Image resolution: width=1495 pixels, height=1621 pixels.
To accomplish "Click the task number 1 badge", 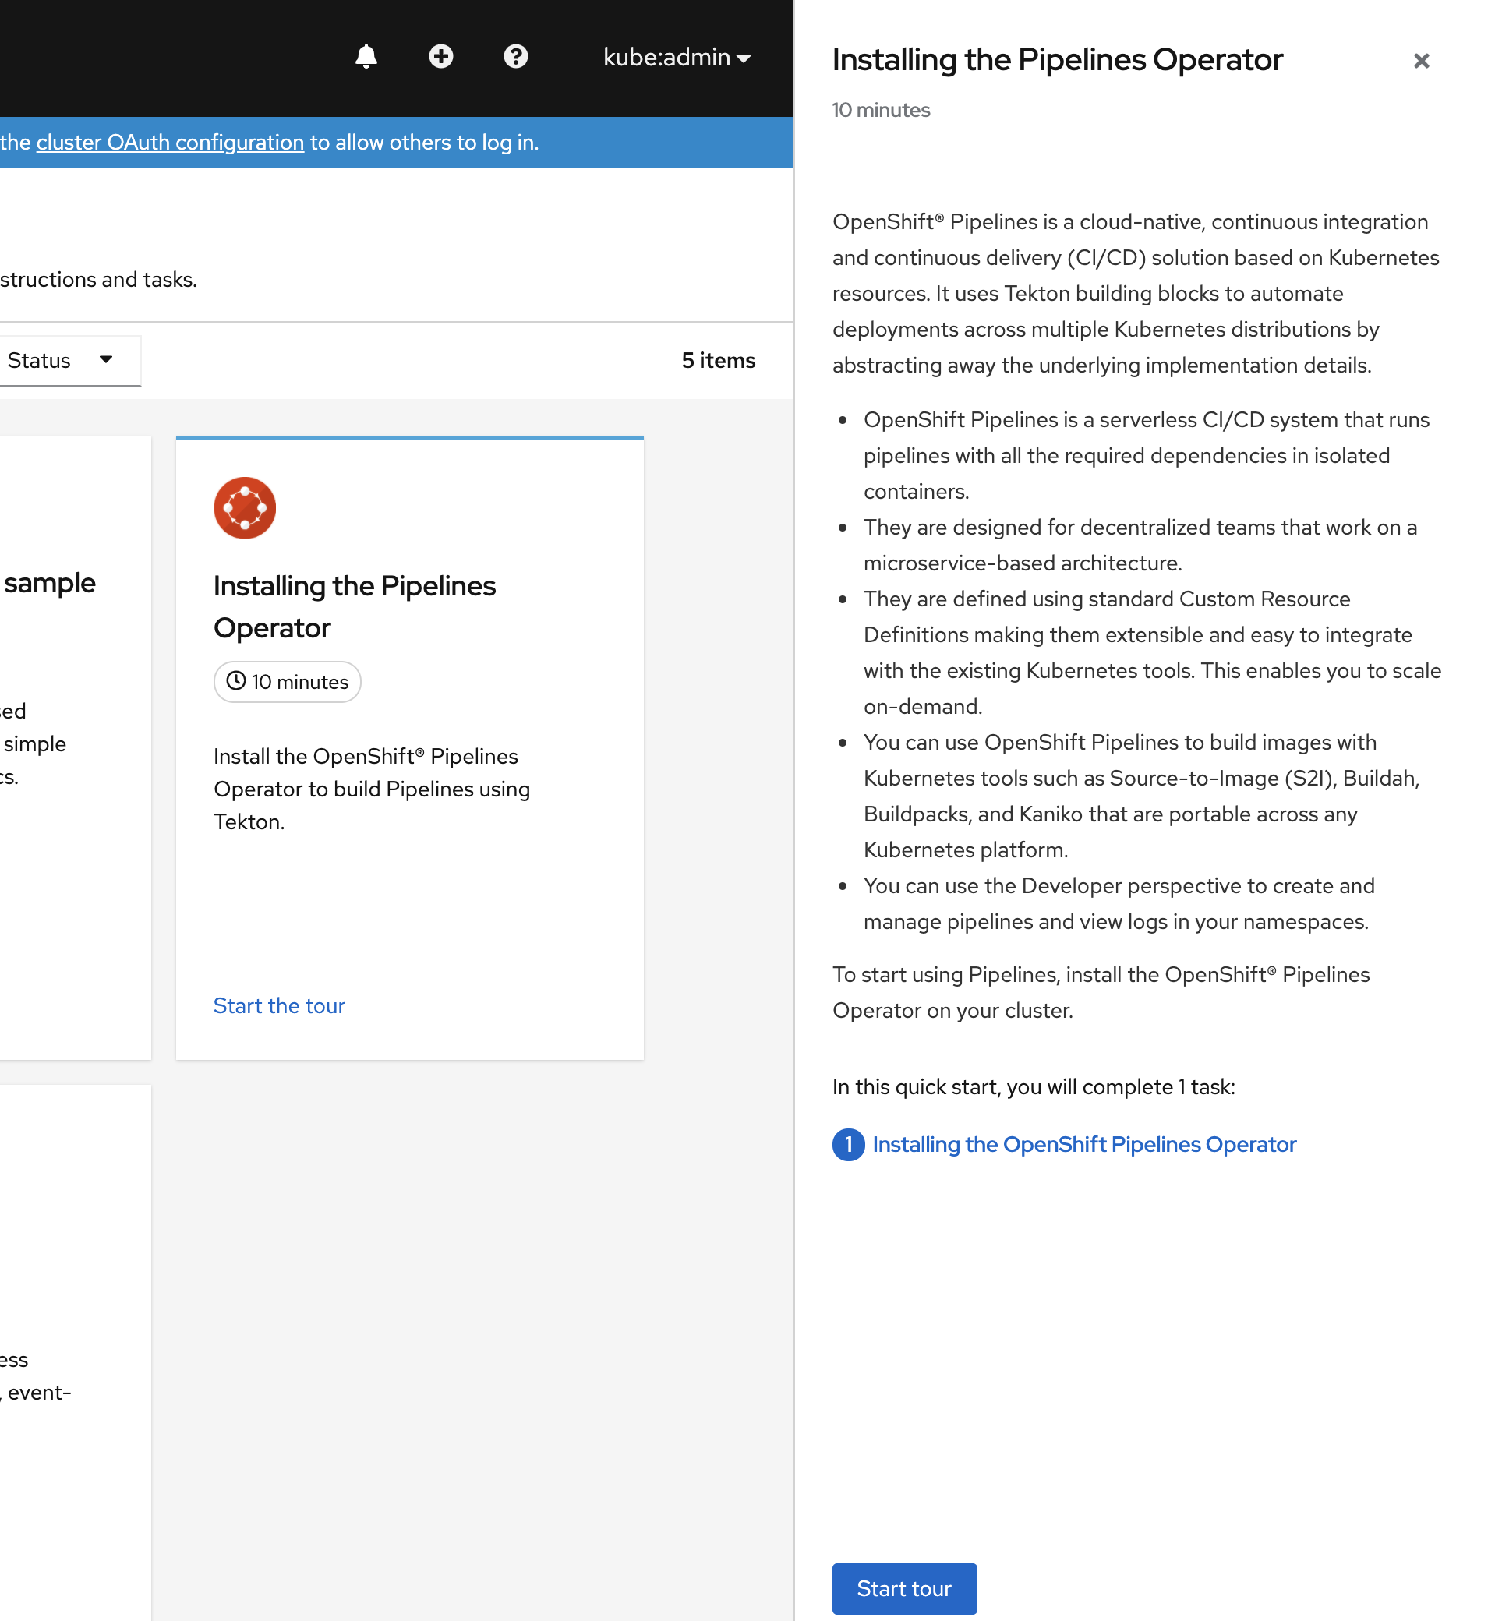I will [849, 1145].
